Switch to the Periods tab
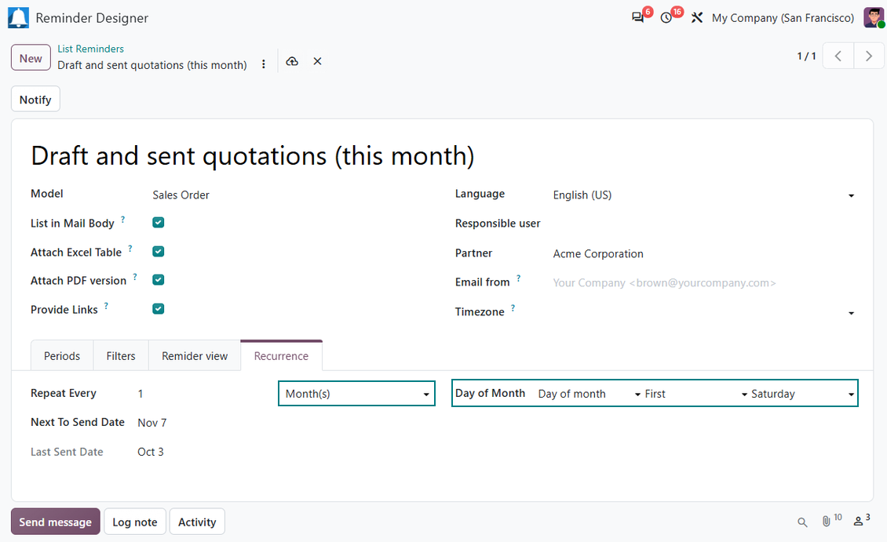Screen dimensions: 887x542 click(62, 356)
